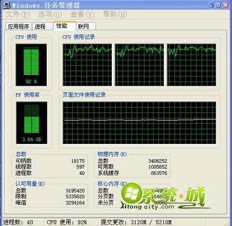Click the 进程数 value 40 in 总数
This screenshot has width=232, height=226.
pyautogui.click(x=82, y=173)
